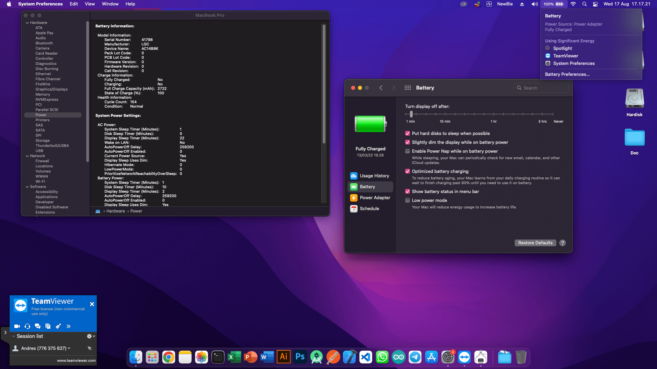Select Graphics/Displays in System Information sidebar

(x=52, y=90)
